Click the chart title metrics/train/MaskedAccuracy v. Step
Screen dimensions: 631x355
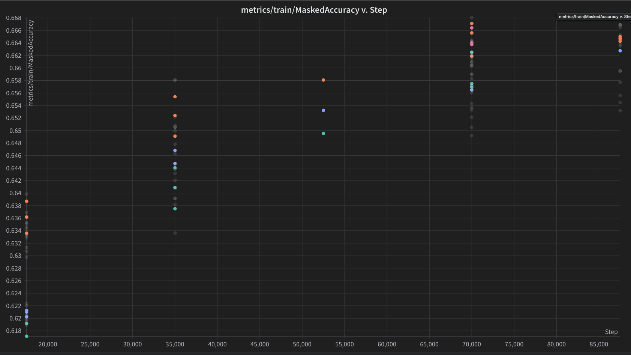(314, 10)
